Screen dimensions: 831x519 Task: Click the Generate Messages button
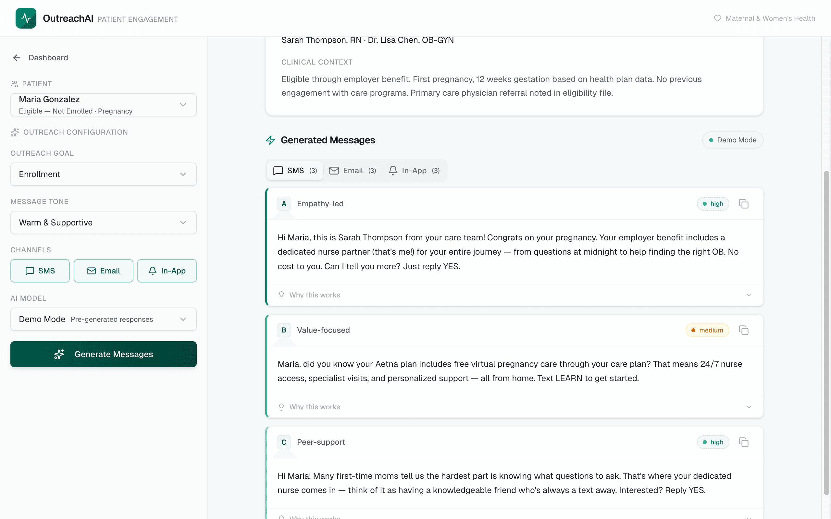[103, 354]
